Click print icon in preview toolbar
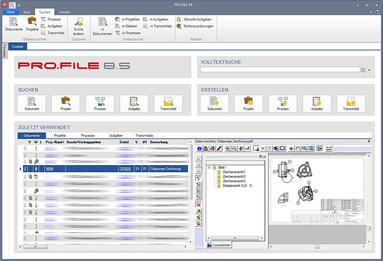Viewport: 383px width, 261px height. (x=213, y=148)
